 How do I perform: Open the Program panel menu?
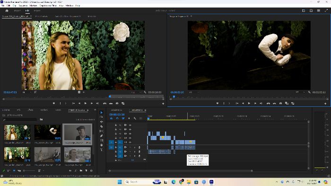(x=191, y=16)
